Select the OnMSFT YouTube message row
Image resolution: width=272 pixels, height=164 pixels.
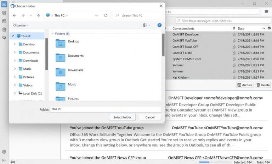tap(219, 41)
